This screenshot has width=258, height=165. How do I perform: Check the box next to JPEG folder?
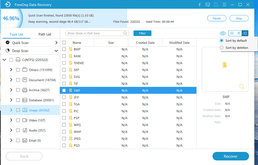tap(64, 139)
